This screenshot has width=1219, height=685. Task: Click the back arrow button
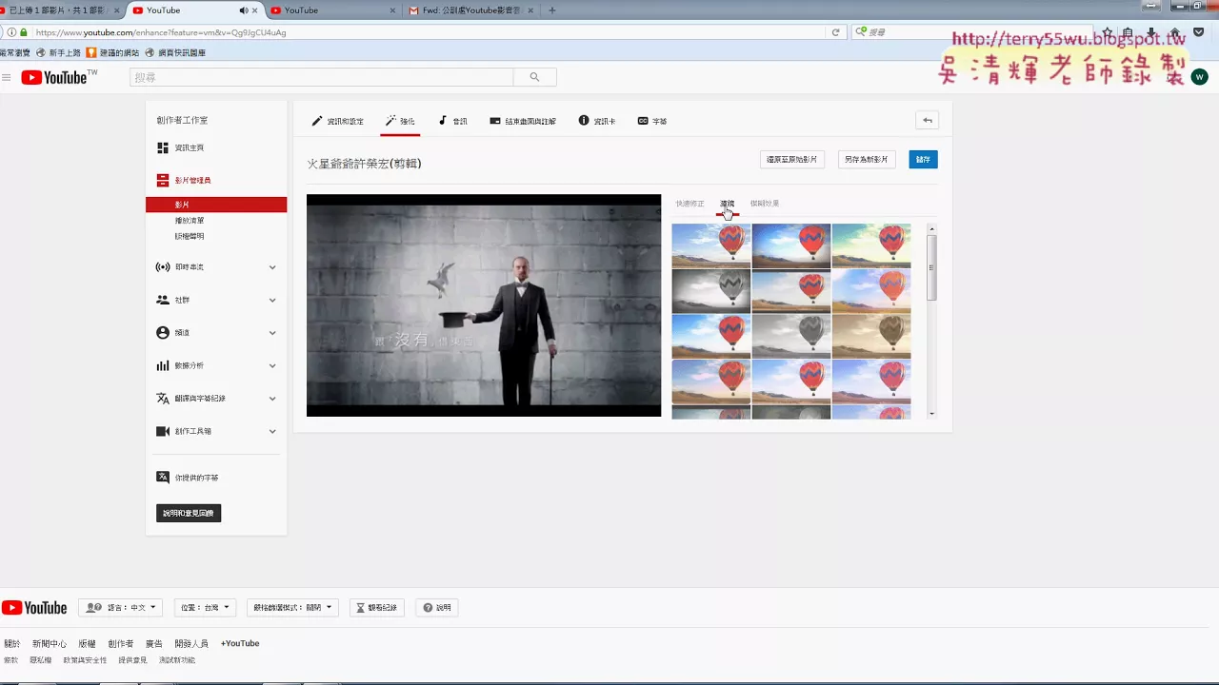928,120
